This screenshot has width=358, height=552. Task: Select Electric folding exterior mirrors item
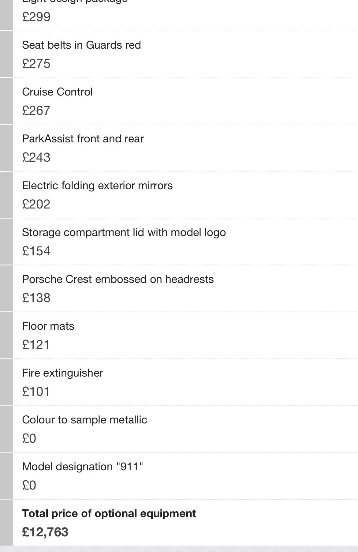[185, 195]
